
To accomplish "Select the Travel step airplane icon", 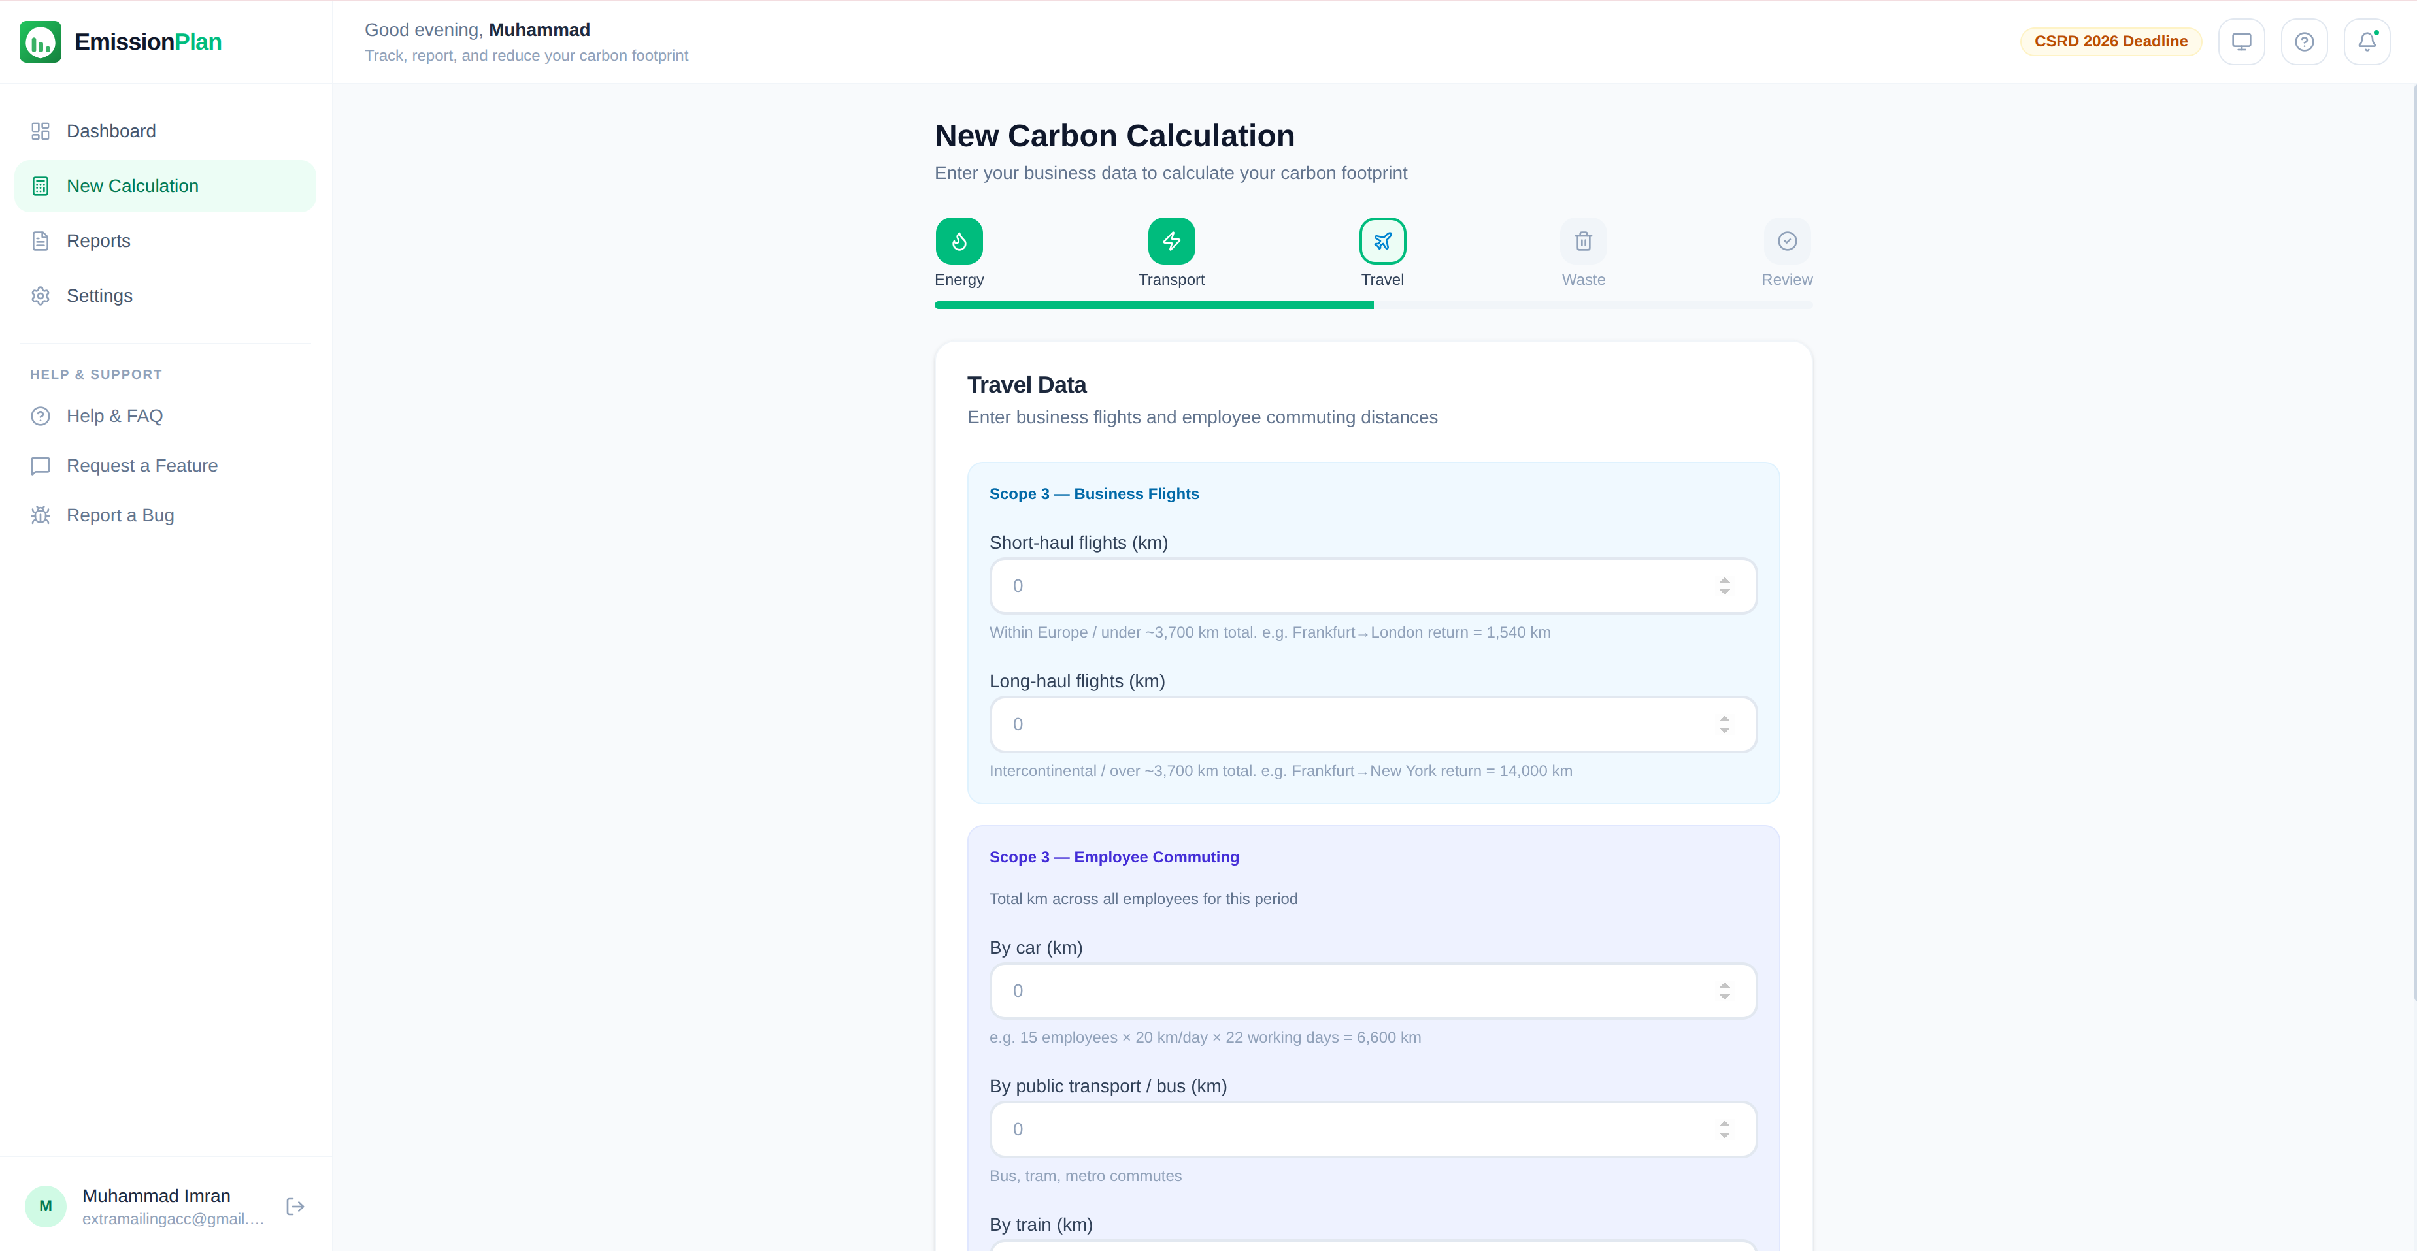I will (1382, 241).
